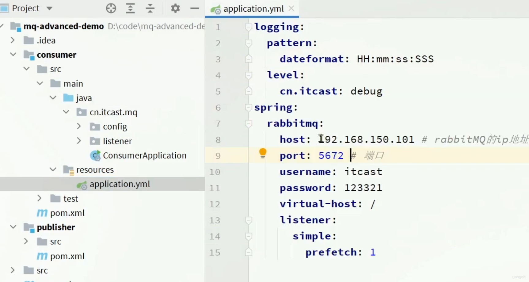The image size is (529, 282).
Task: Click the Expand All icon in Project toolbar
Action: point(131,8)
